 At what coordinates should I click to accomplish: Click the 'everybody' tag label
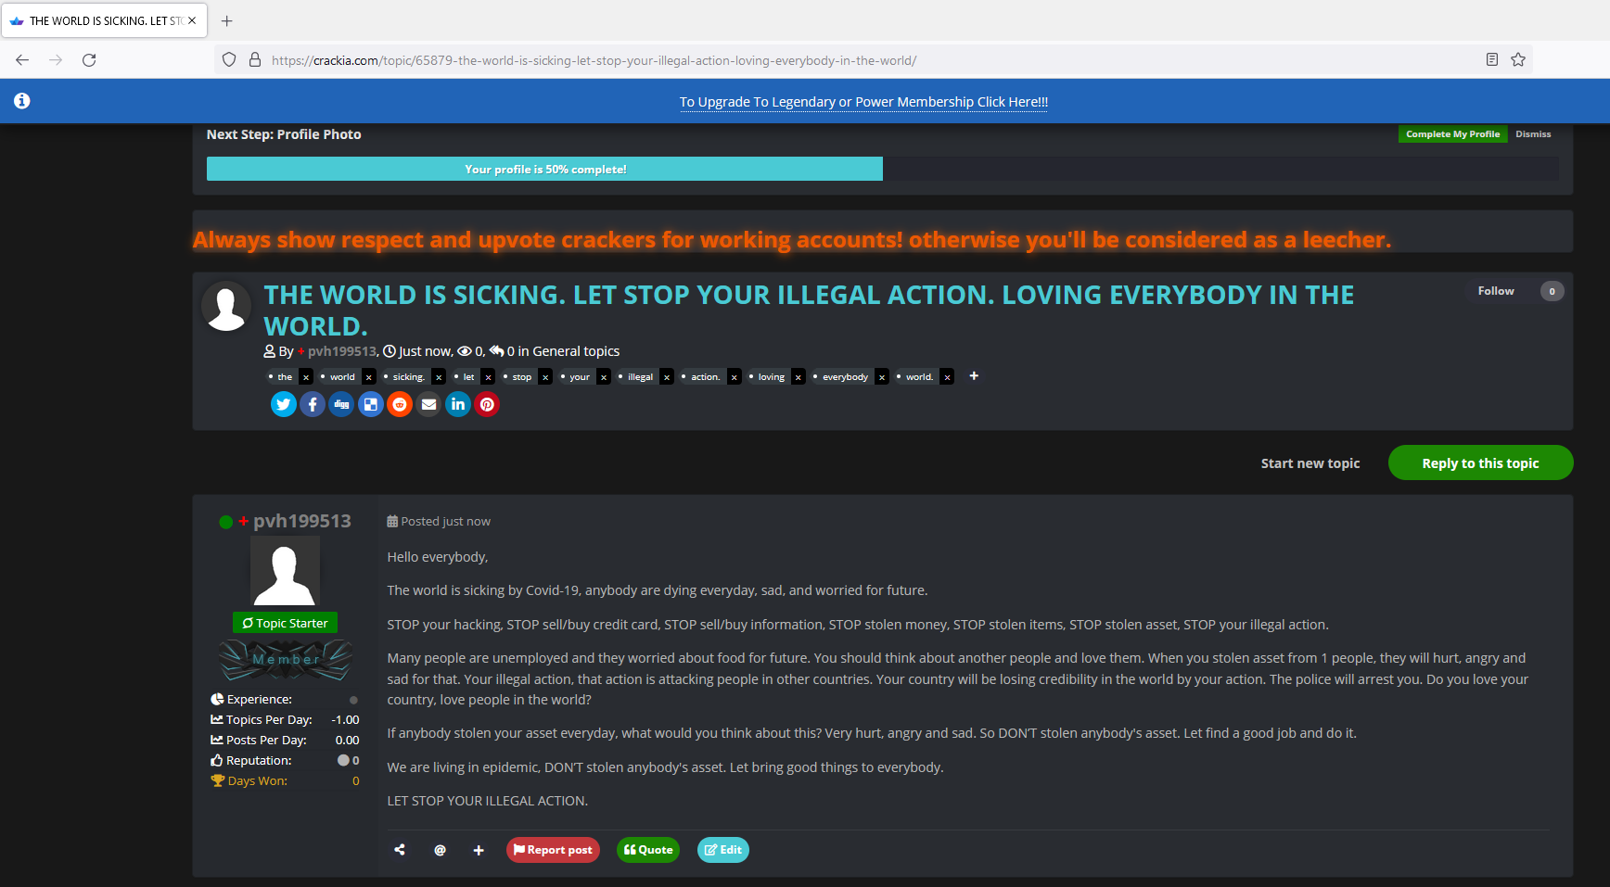point(845,377)
